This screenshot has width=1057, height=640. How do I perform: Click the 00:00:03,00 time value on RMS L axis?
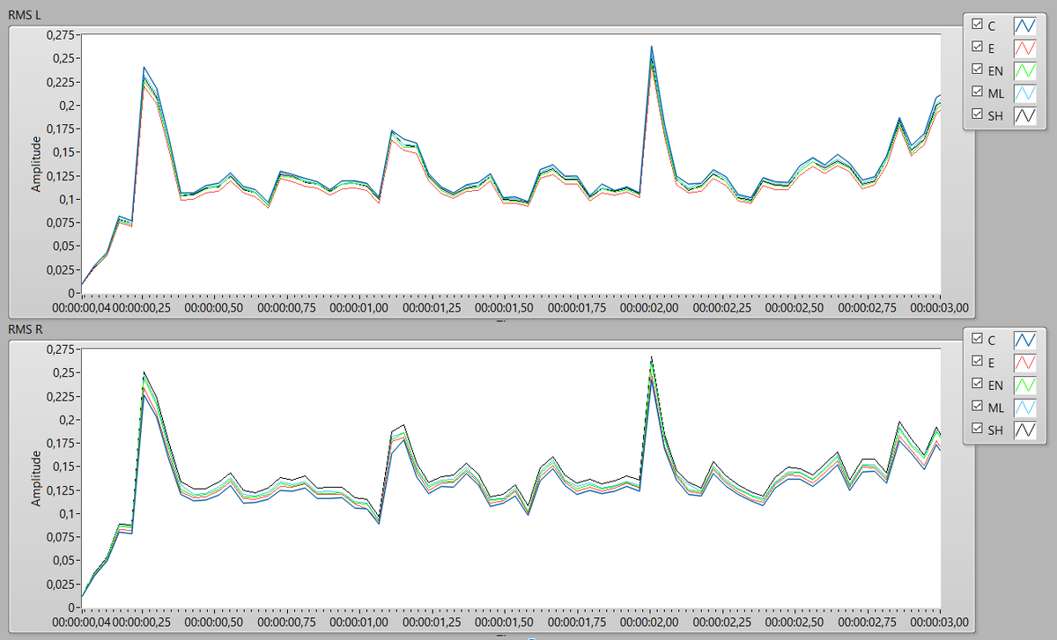tap(940, 308)
